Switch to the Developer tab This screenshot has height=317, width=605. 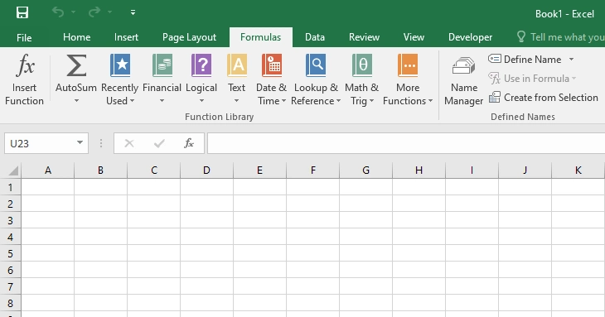click(x=470, y=37)
